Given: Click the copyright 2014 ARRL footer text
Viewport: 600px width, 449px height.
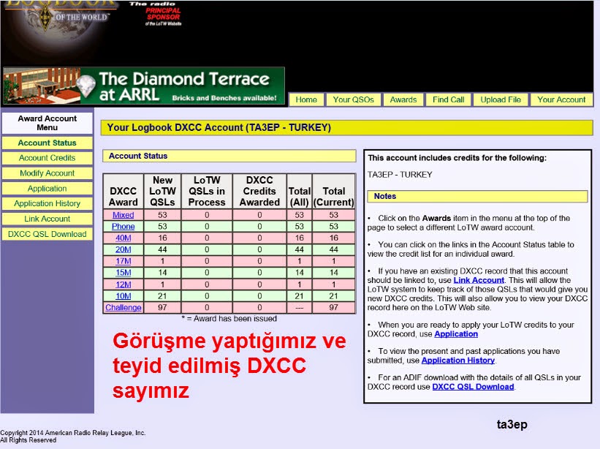Looking at the screenshot, I should (72, 437).
